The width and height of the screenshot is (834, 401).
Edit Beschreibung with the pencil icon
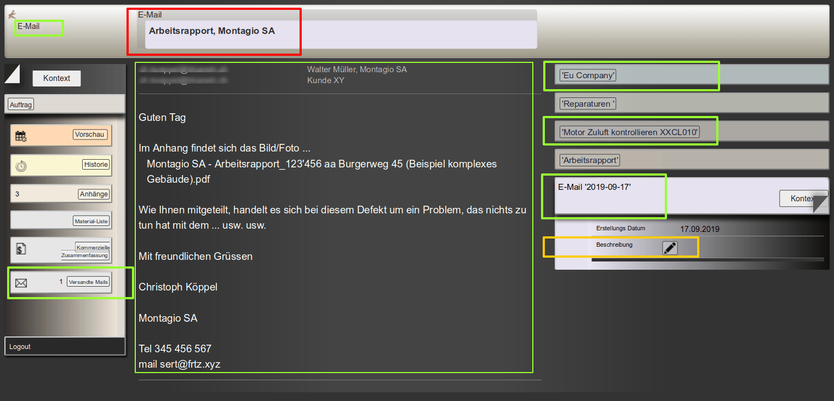(670, 248)
